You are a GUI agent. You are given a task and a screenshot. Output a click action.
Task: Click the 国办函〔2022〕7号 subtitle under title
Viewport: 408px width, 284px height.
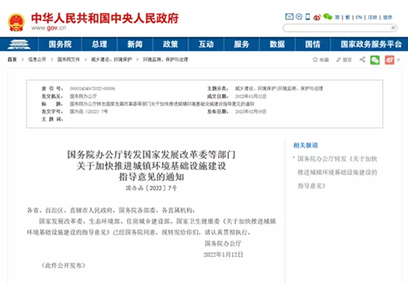coord(151,188)
